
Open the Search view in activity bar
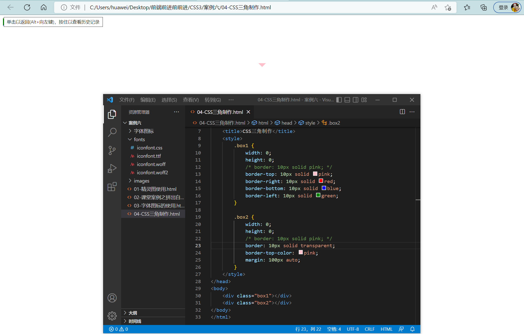[112, 132]
